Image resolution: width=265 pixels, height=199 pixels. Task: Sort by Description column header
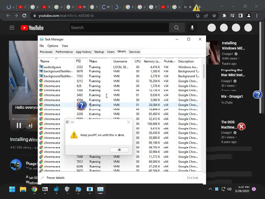point(189,61)
